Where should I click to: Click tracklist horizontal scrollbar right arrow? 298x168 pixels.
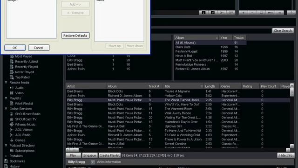click(288, 150)
